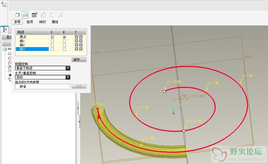Open the 水平/垂直控制 dropdown arrow
Screen dimensions: 268x164
pyautogui.click(x=68, y=77)
